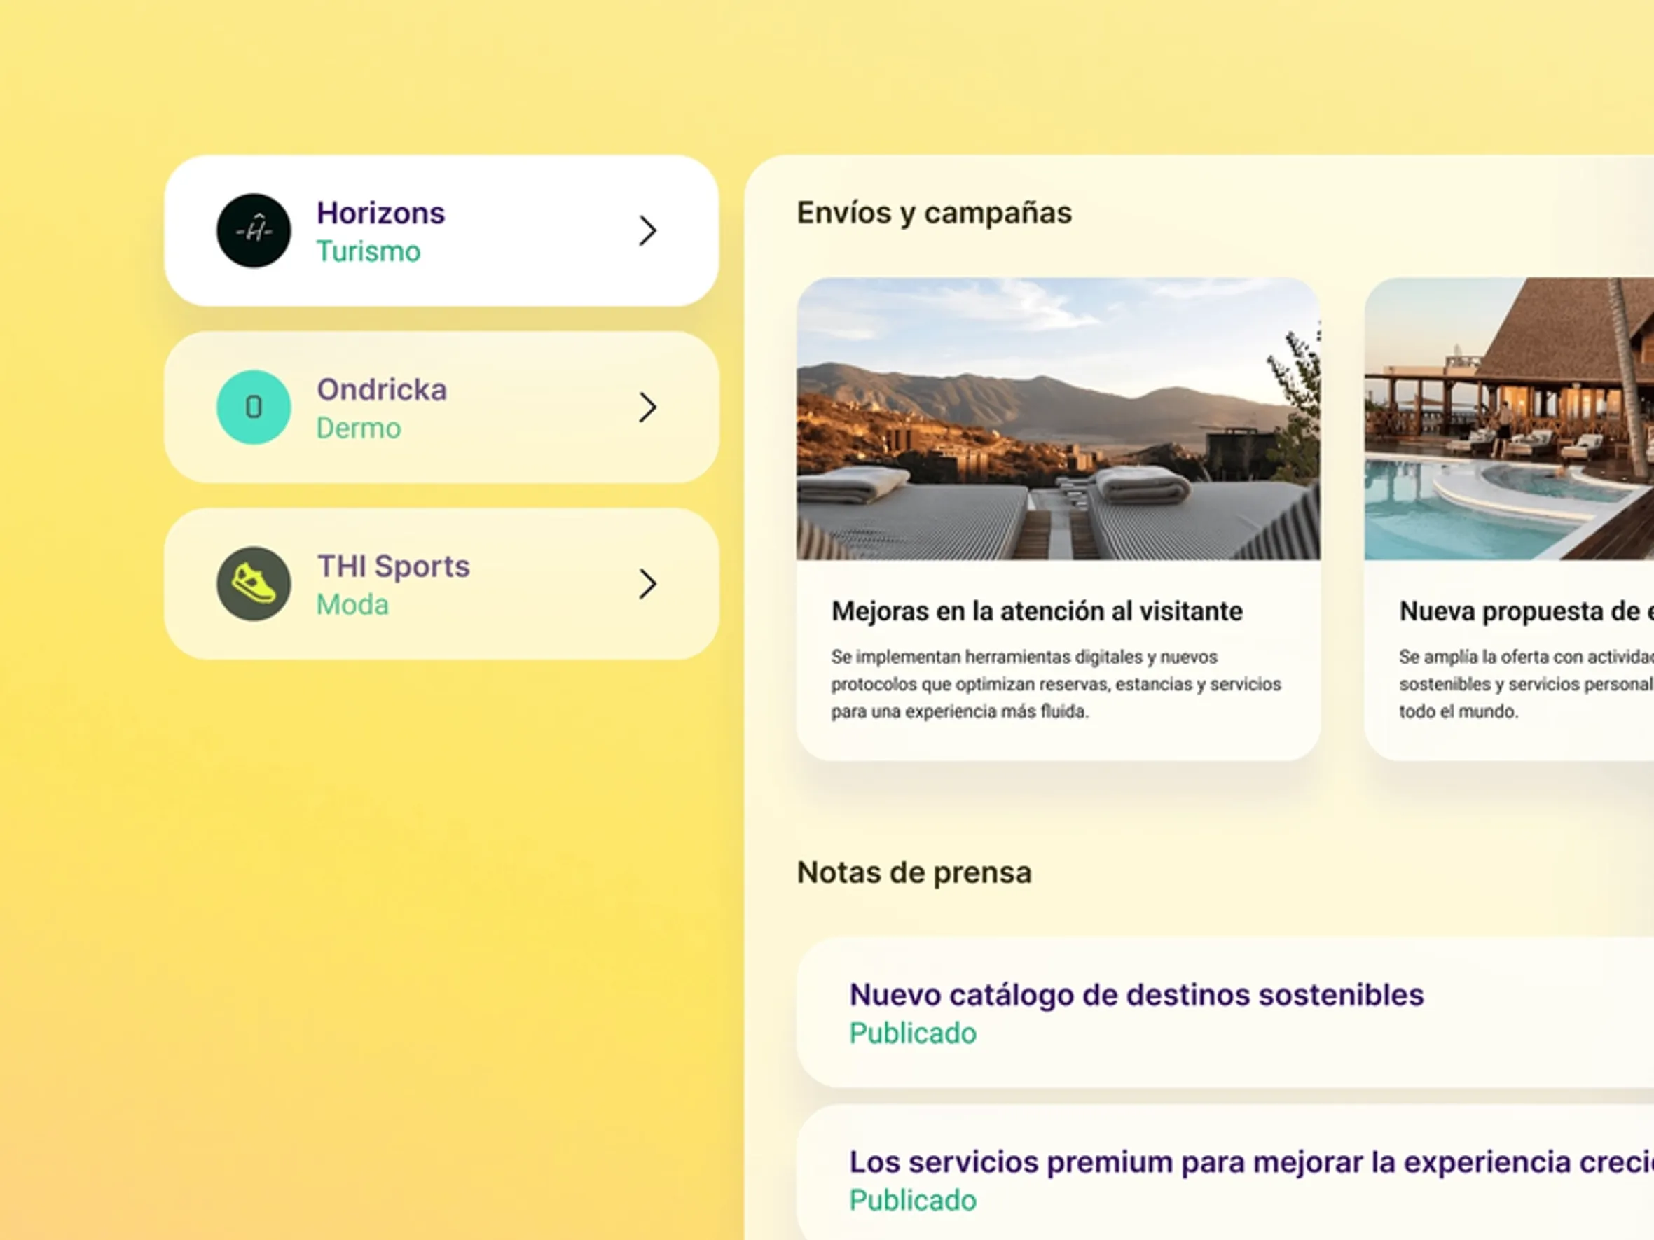Expand Horizons details via its chevron
The height and width of the screenshot is (1240, 1654).
tap(649, 231)
